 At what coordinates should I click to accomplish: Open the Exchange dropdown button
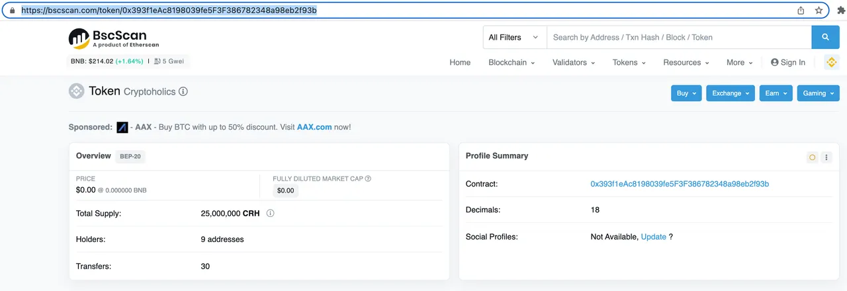click(x=731, y=93)
